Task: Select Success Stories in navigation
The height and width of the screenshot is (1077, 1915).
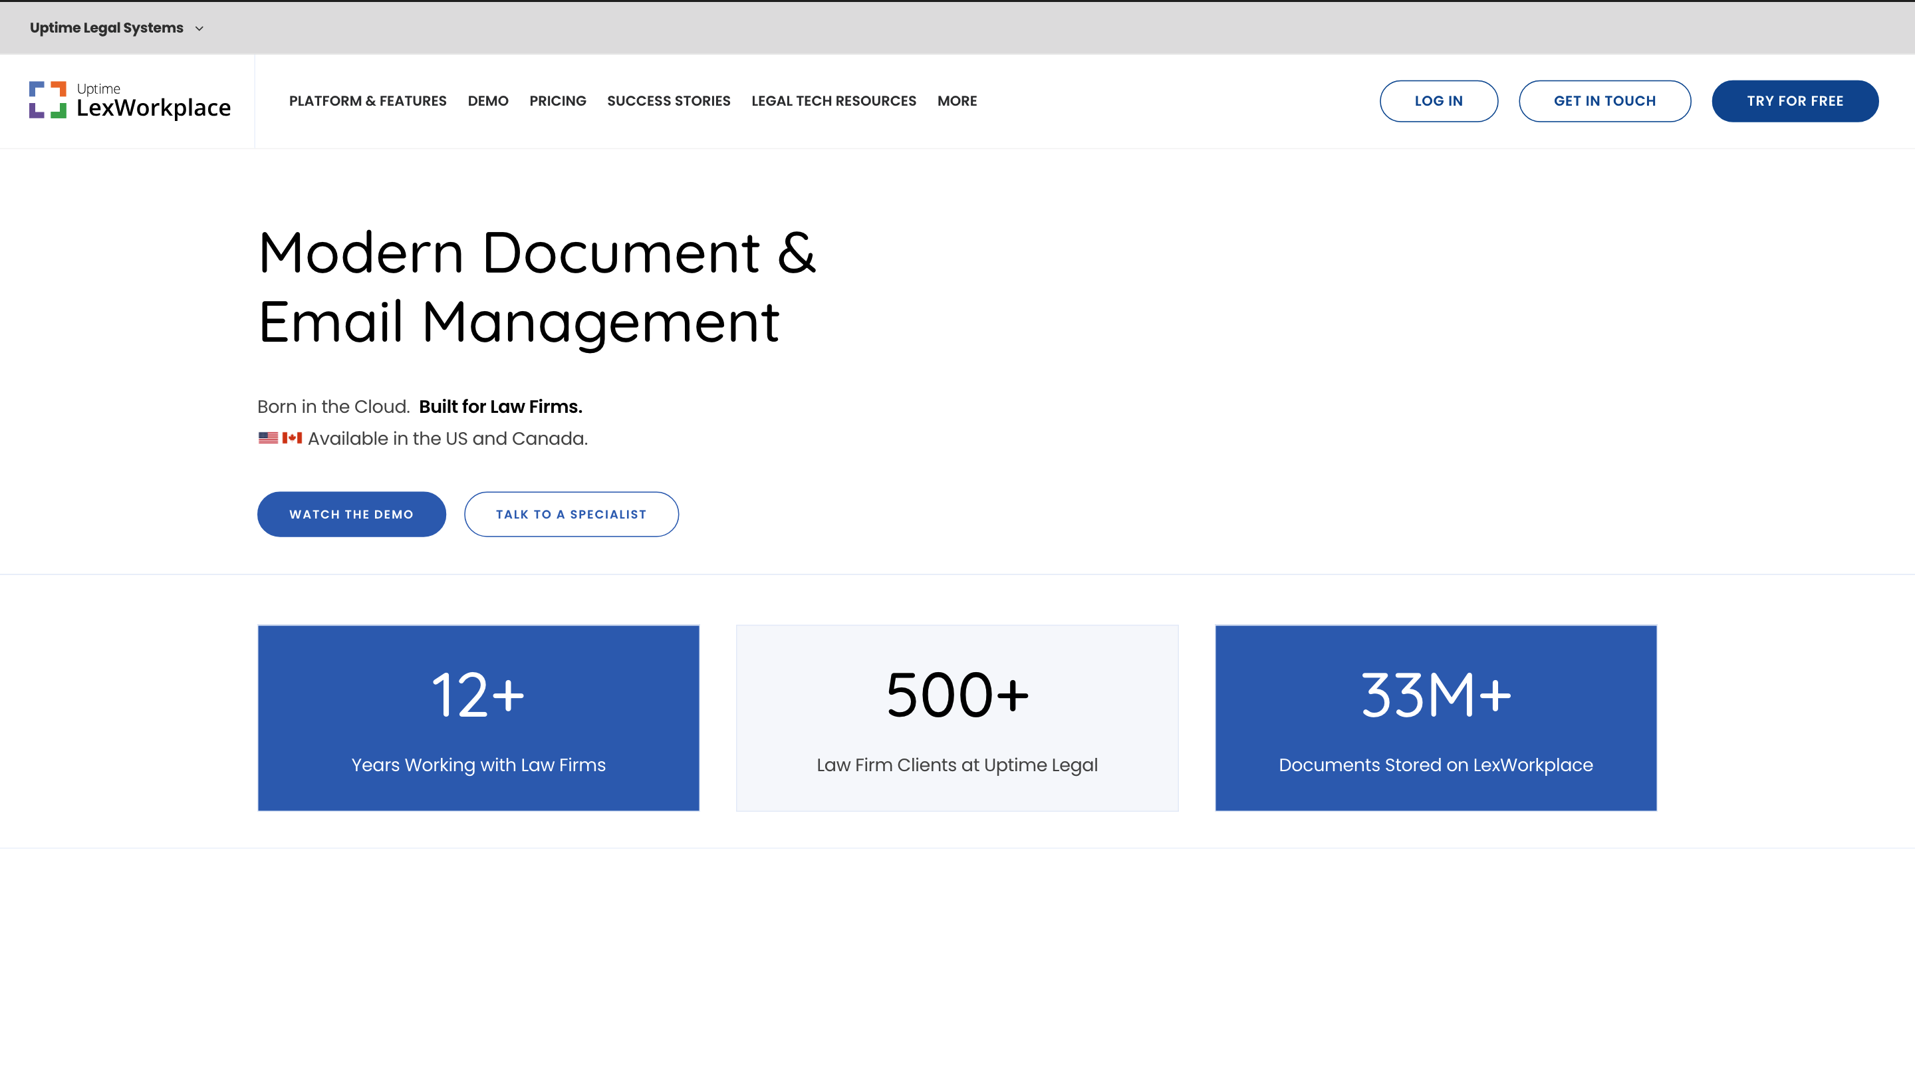Action: coord(668,101)
